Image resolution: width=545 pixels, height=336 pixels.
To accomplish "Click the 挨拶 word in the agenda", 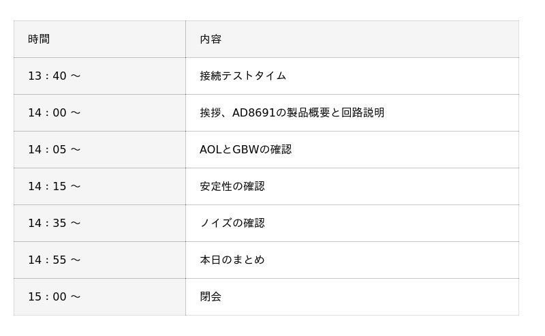I will pos(211,112).
